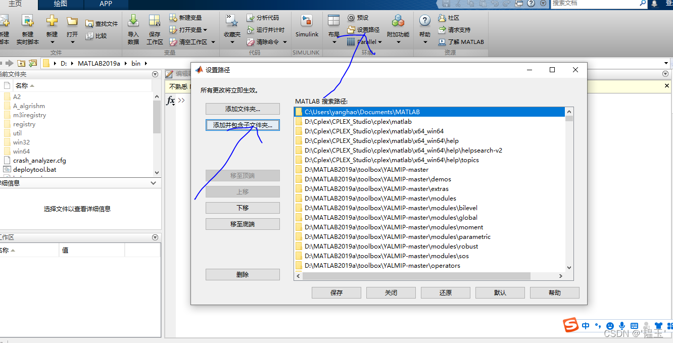Click the path list horizontal scrollbar
673x343 pixels.
416,276
